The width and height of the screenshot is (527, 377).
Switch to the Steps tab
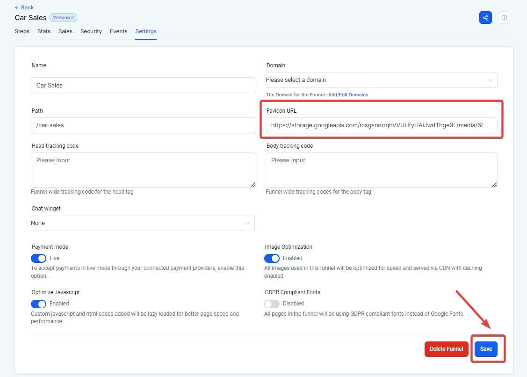point(22,31)
